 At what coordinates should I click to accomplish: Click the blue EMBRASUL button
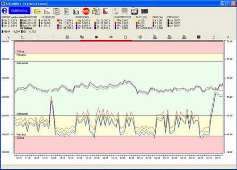(x=20, y=11)
